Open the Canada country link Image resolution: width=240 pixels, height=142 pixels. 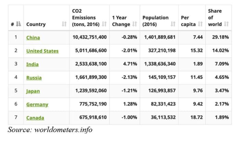click(35, 118)
